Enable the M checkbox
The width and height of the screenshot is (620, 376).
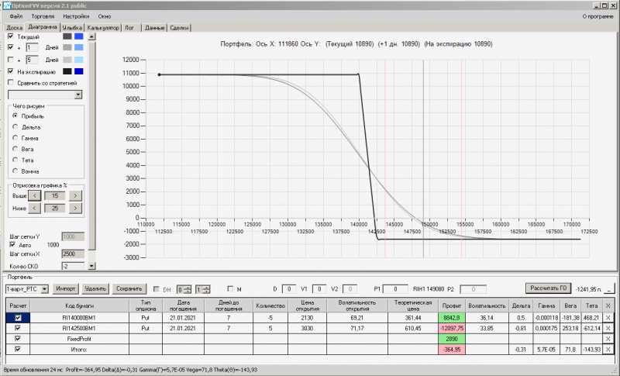(230, 289)
